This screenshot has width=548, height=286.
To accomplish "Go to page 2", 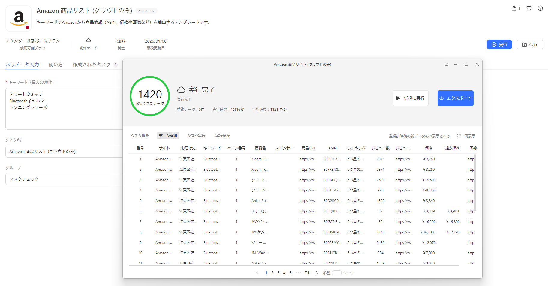I will pos(272,273).
